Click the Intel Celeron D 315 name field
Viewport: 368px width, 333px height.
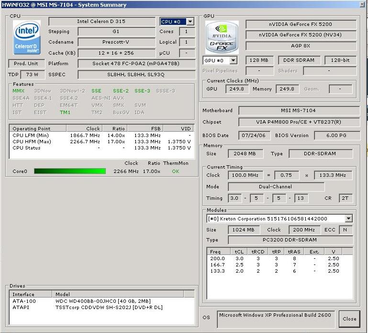pos(101,22)
